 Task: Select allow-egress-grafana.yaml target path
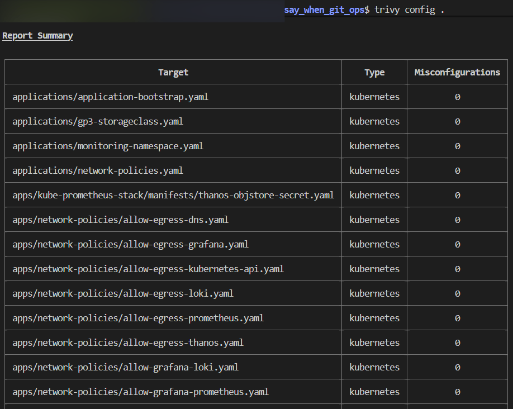(131, 244)
